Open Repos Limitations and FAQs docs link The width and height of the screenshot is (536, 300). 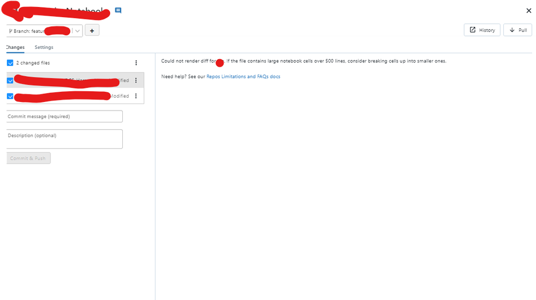coord(243,77)
